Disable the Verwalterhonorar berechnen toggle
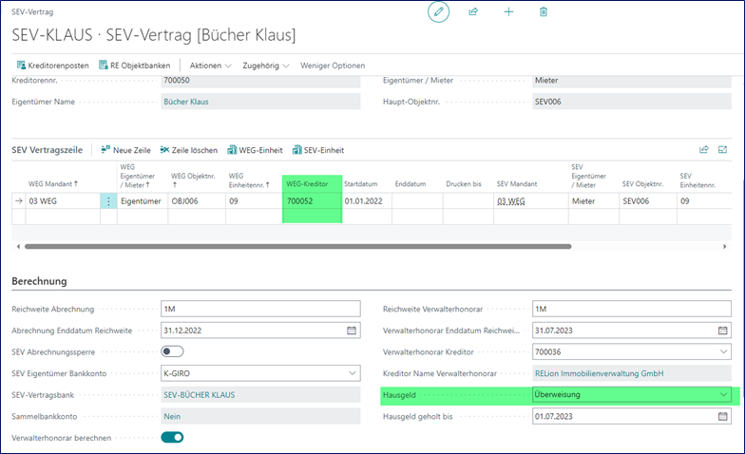Viewport: 745px width, 454px height. (x=172, y=437)
